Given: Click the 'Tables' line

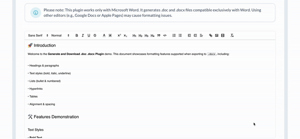Looking at the screenshot, I should point(33,96).
